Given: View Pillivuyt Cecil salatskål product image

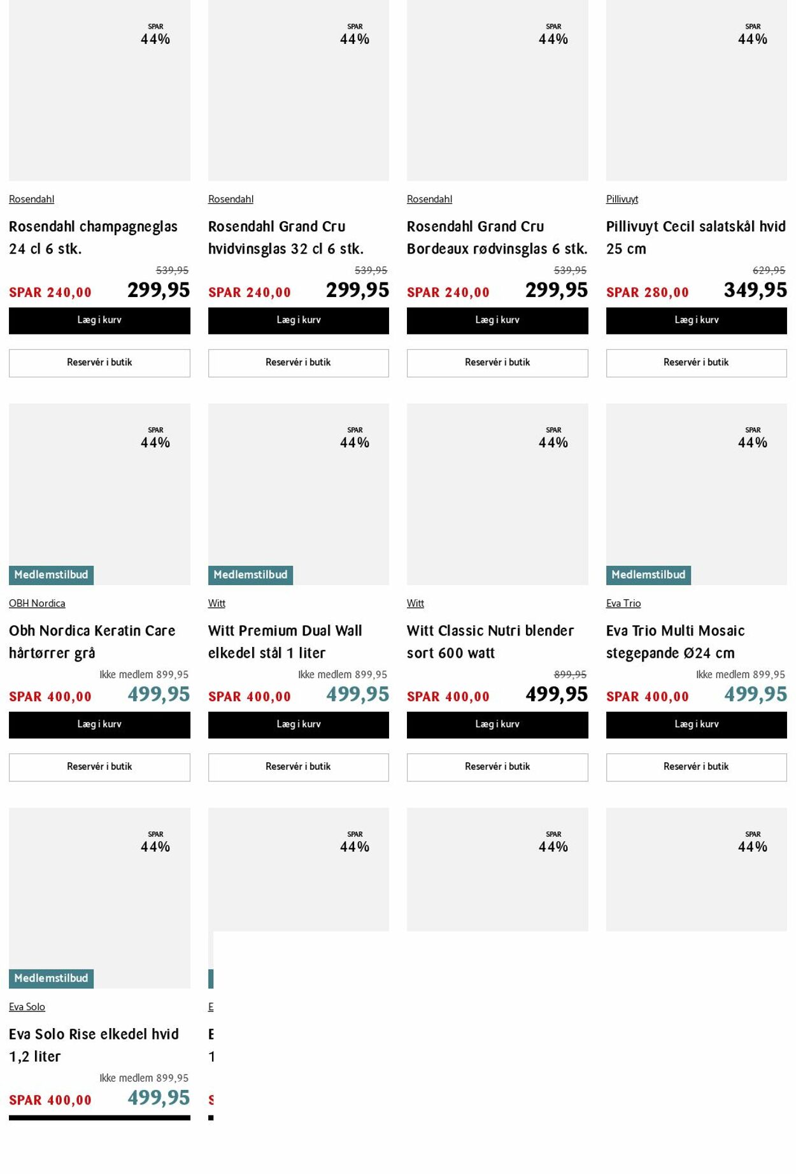Looking at the screenshot, I should pyautogui.click(x=697, y=91).
